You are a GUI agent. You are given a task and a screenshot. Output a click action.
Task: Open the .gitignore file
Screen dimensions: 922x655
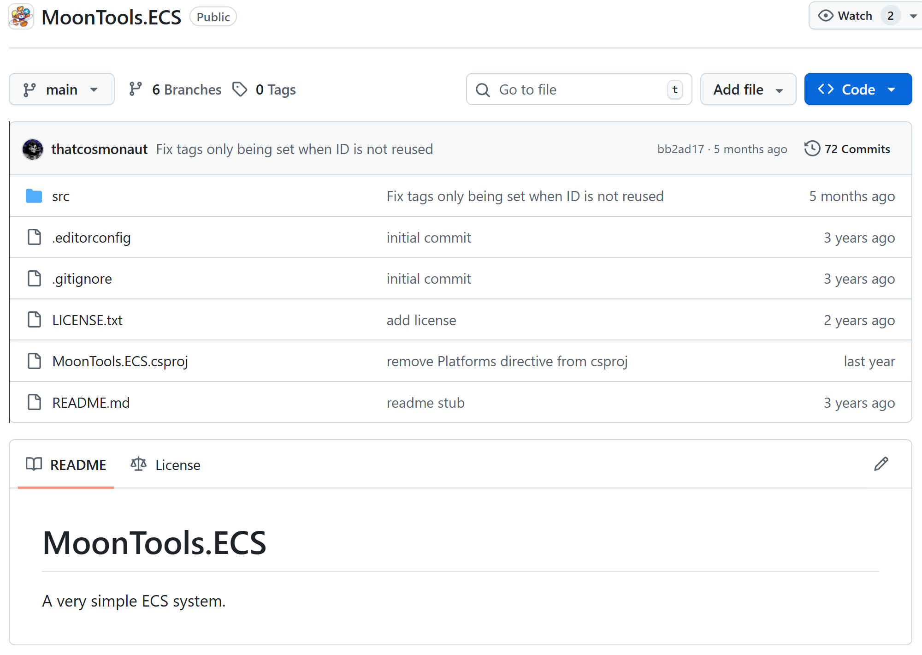(82, 279)
